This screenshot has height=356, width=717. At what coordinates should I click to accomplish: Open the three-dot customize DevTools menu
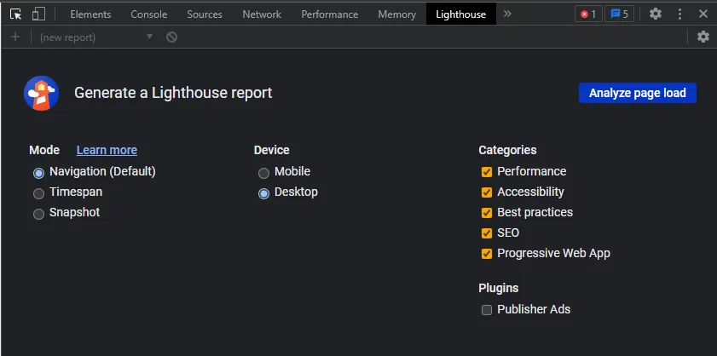tap(679, 14)
